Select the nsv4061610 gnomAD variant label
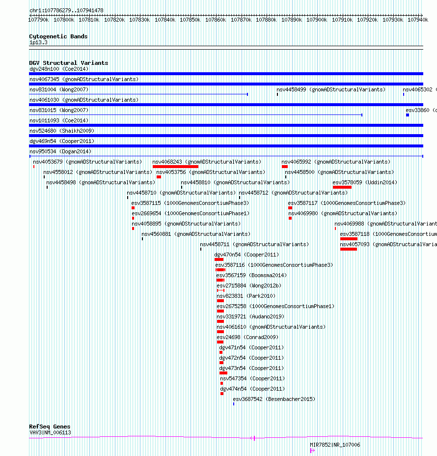Image resolution: width=437 pixels, height=456 pixels. [272, 327]
